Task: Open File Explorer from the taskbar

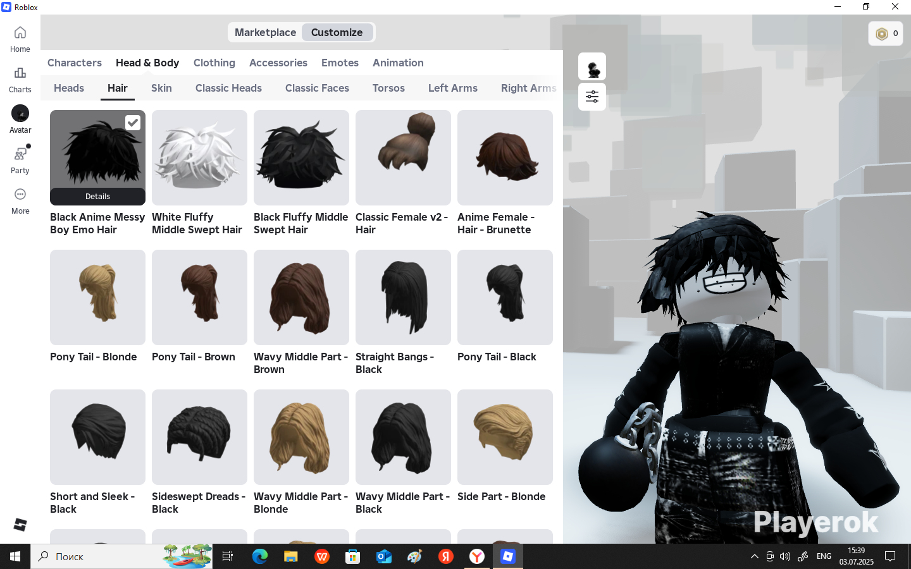Action: (290, 556)
